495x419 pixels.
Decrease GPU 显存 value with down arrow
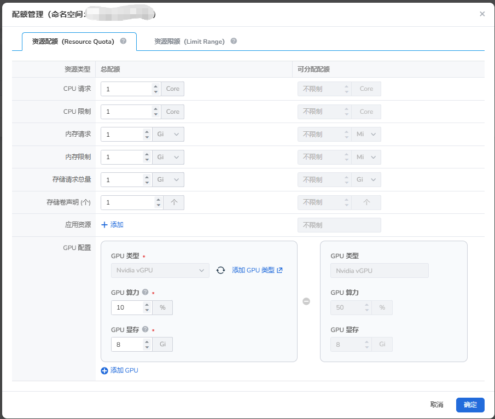[x=147, y=348]
